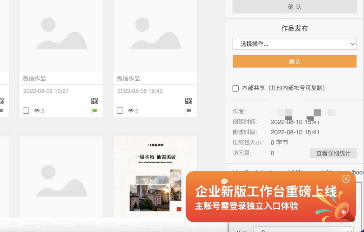
Task: Click eye views icon showing 5
Action: pos(131,111)
